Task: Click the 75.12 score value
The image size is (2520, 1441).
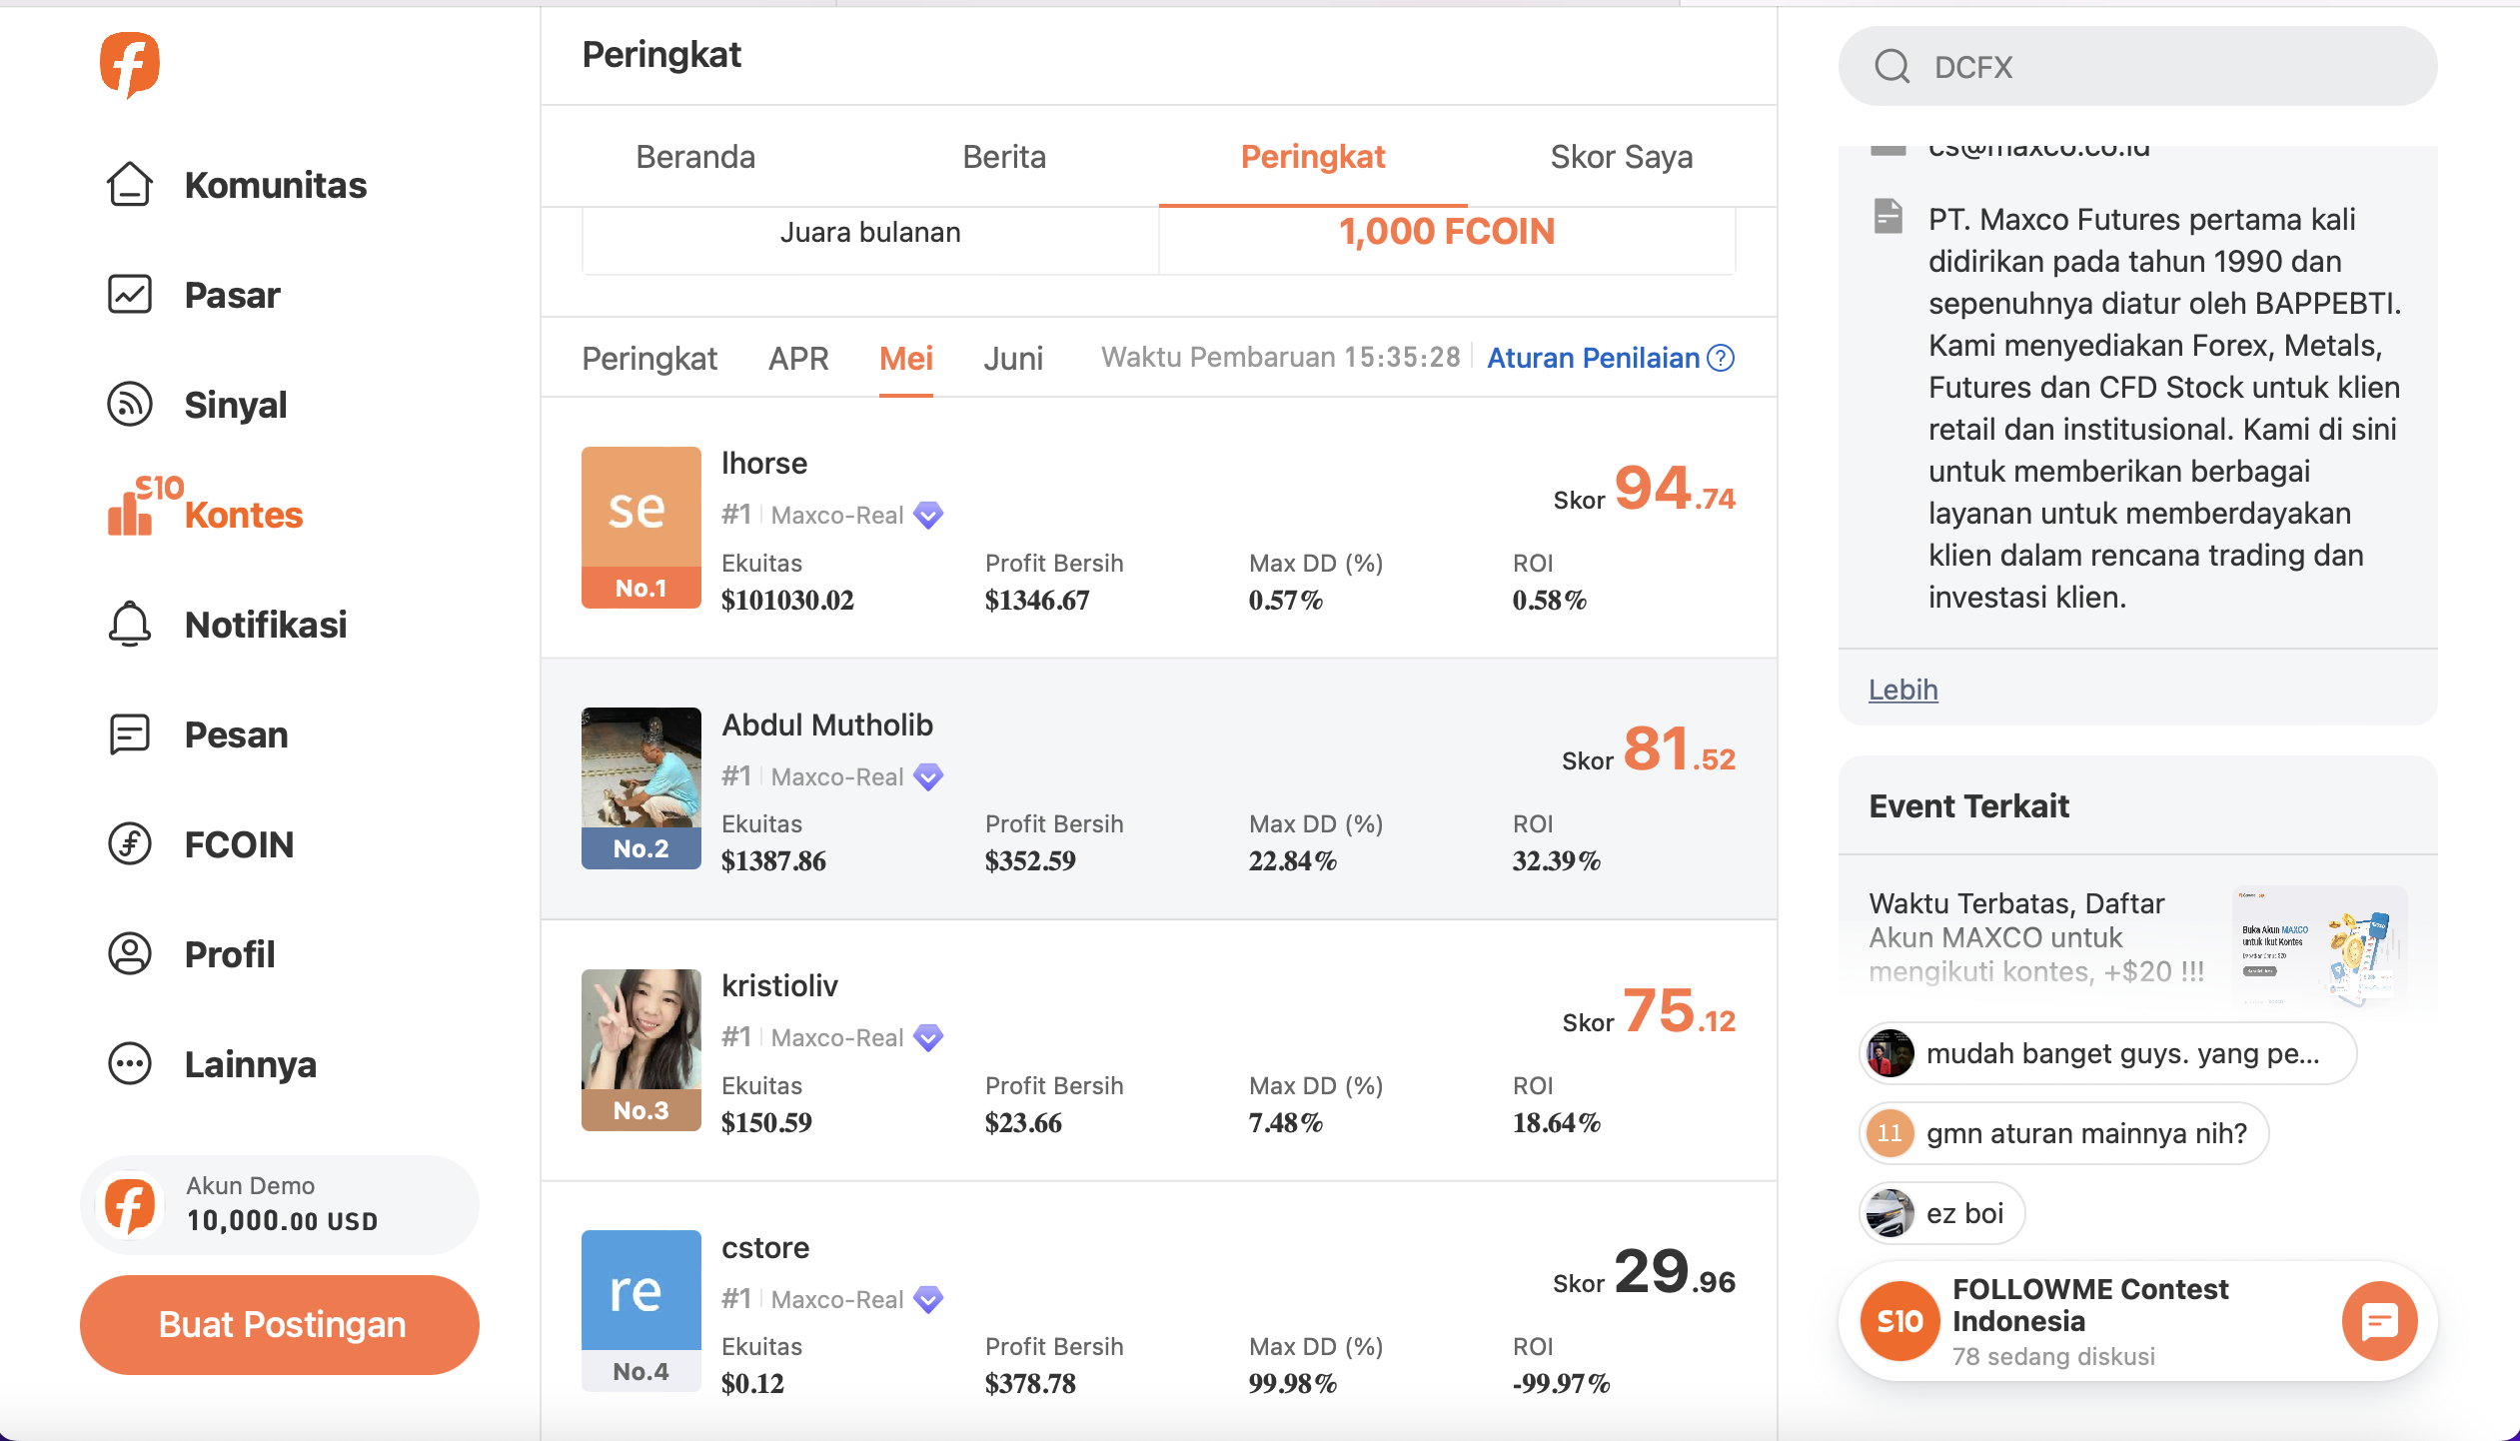Action: click(x=1680, y=1010)
